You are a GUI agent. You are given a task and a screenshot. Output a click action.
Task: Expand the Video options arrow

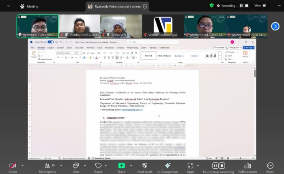coord(22,166)
